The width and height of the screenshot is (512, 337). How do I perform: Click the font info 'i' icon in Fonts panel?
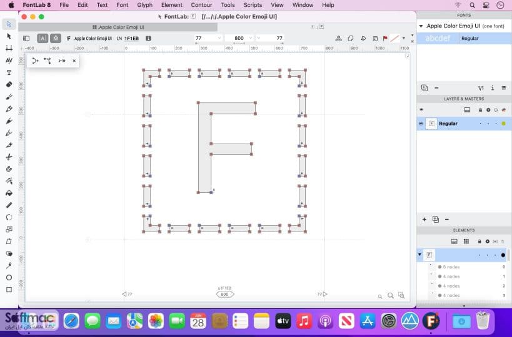point(493,88)
